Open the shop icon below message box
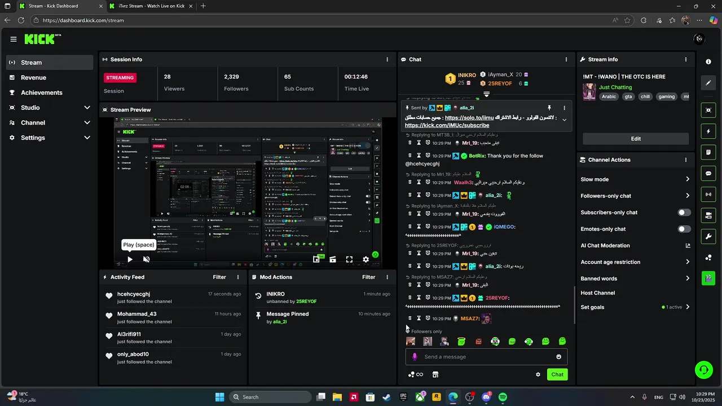The width and height of the screenshot is (722, 406). coord(435,374)
